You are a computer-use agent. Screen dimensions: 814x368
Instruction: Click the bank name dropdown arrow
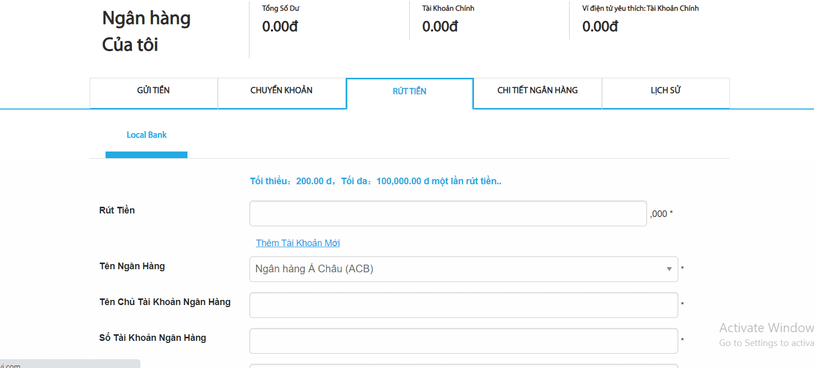coord(669,269)
